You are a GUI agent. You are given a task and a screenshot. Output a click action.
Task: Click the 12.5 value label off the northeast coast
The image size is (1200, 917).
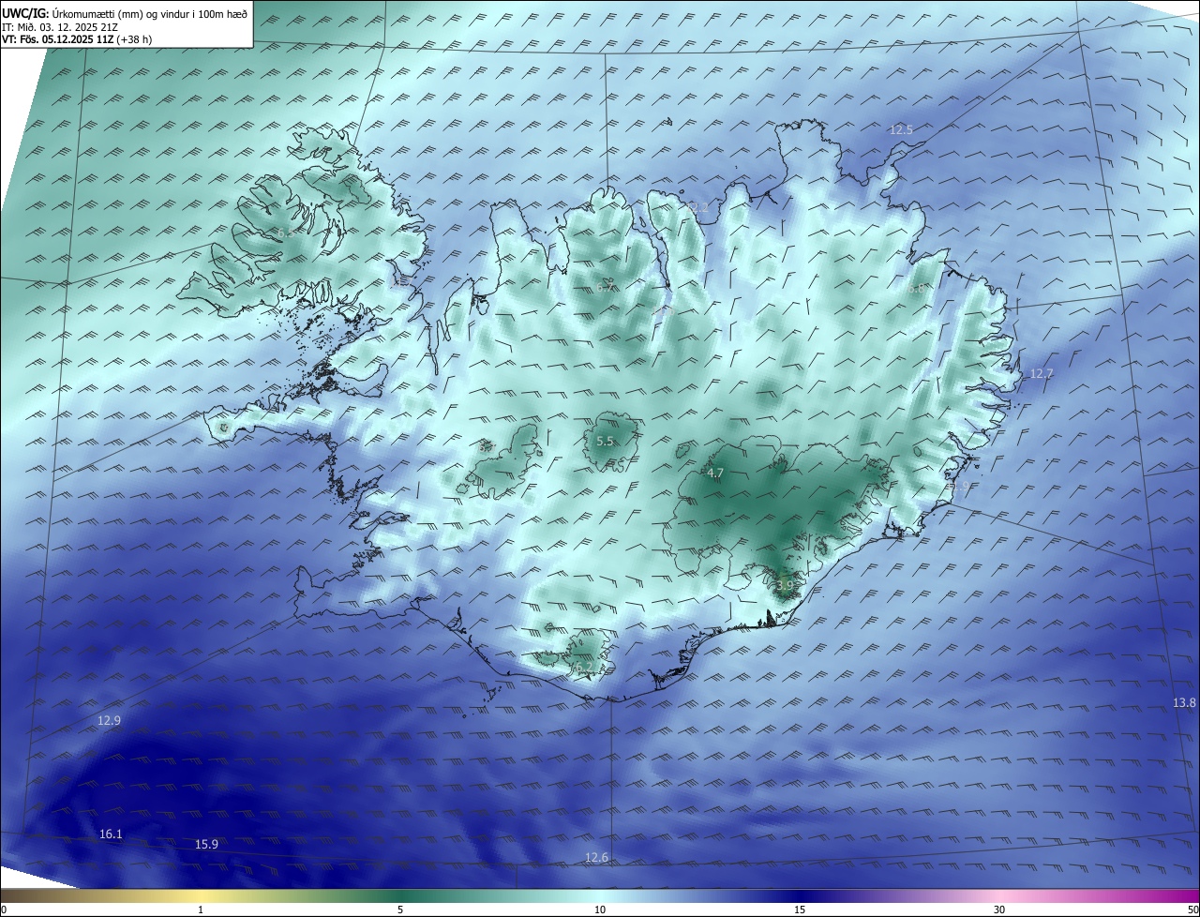(901, 129)
